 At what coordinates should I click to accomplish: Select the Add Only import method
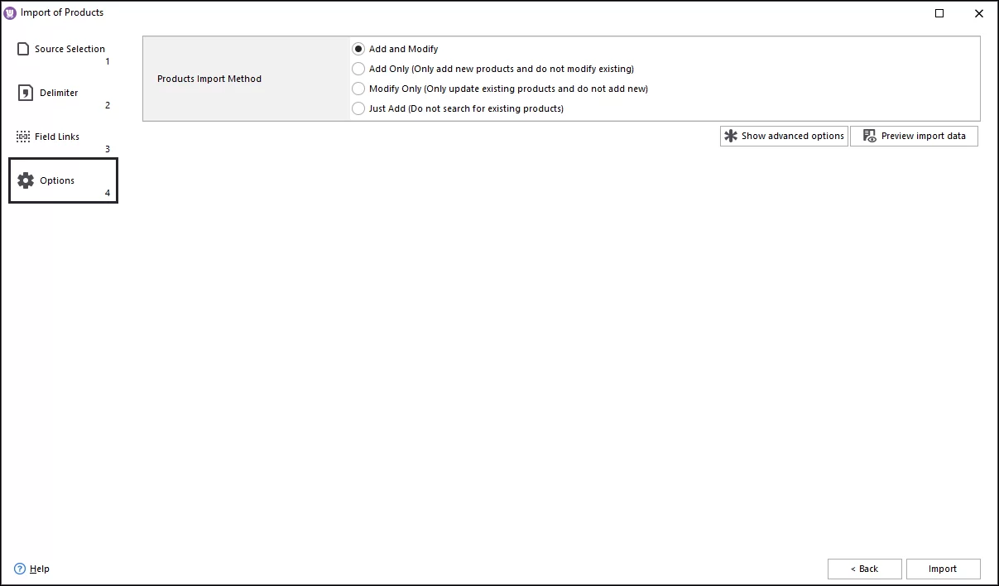point(358,69)
